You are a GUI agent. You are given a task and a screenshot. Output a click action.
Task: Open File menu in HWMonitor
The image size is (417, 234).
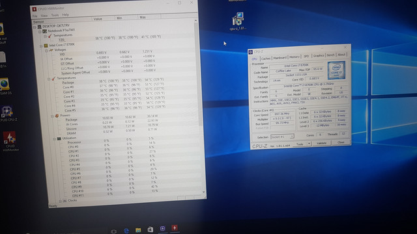pos(35,16)
